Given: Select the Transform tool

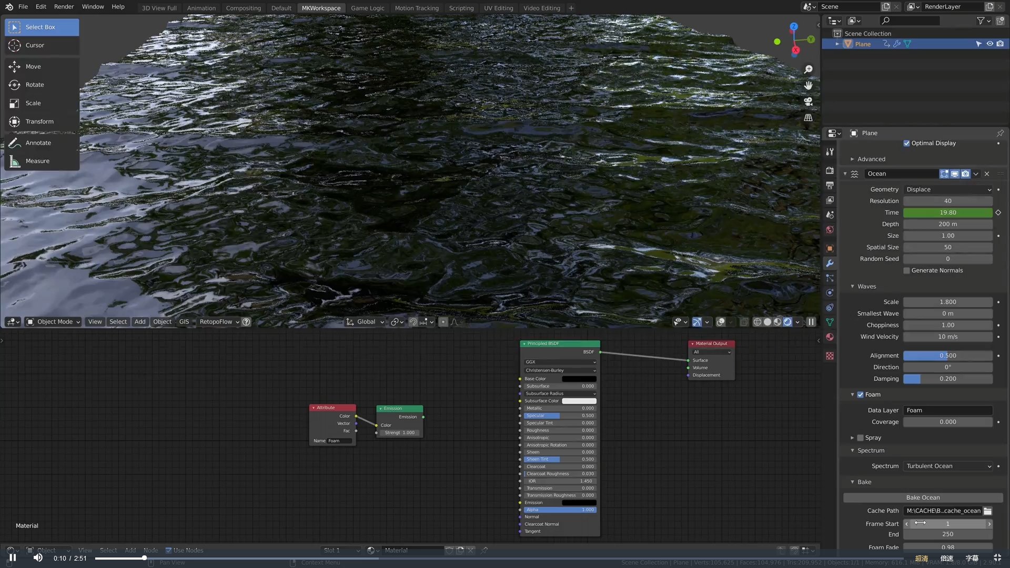Looking at the screenshot, I should (42, 121).
